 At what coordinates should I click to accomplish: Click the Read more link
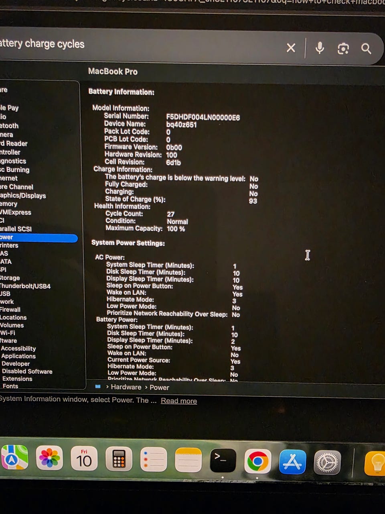pos(178,401)
